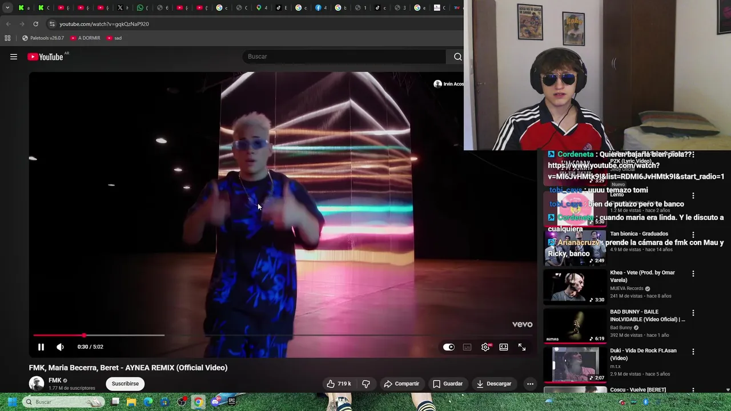
Task: Open options menu for Khea Vete video
Action: tap(693, 273)
